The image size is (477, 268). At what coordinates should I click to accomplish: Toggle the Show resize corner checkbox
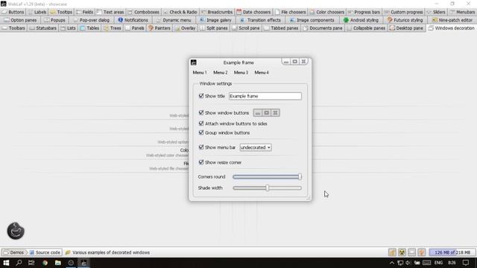coord(201,162)
